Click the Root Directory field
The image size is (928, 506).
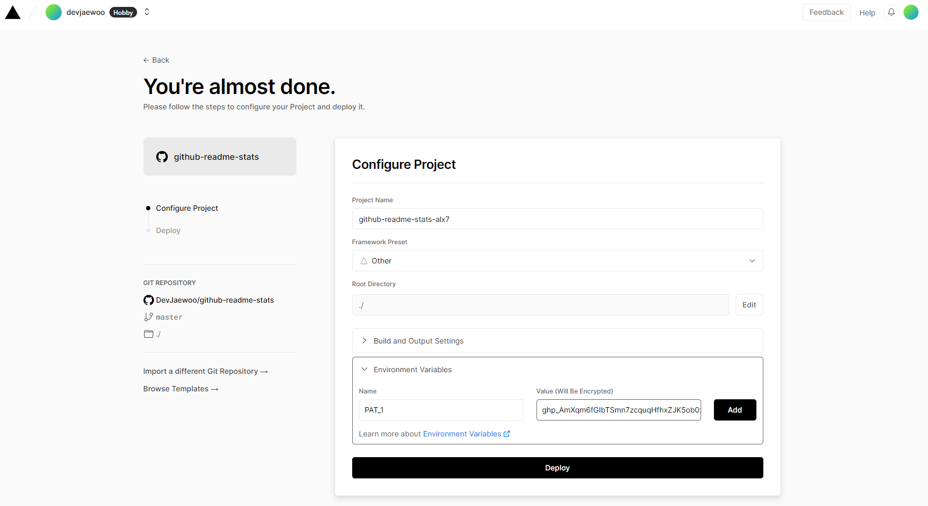[x=540, y=305]
